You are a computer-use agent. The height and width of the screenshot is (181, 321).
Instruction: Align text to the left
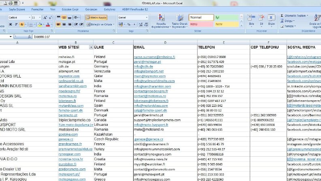pyautogui.click(x=59, y=24)
